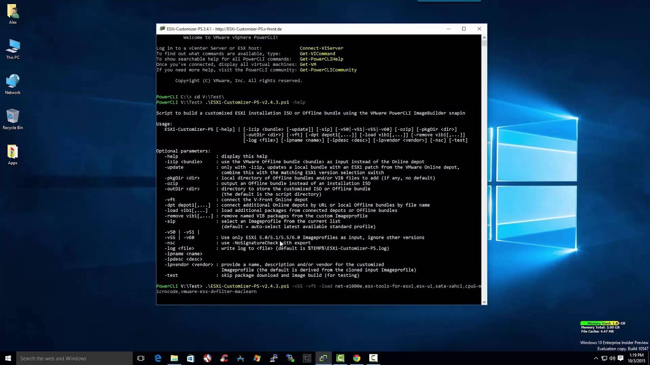Click the '-remove vib1[,...]' parameter line
Viewport: 650px width, 365px height.
click(x=266, y=216)
